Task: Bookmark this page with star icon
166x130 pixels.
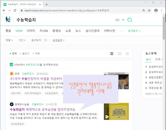Action: (149, 10)
